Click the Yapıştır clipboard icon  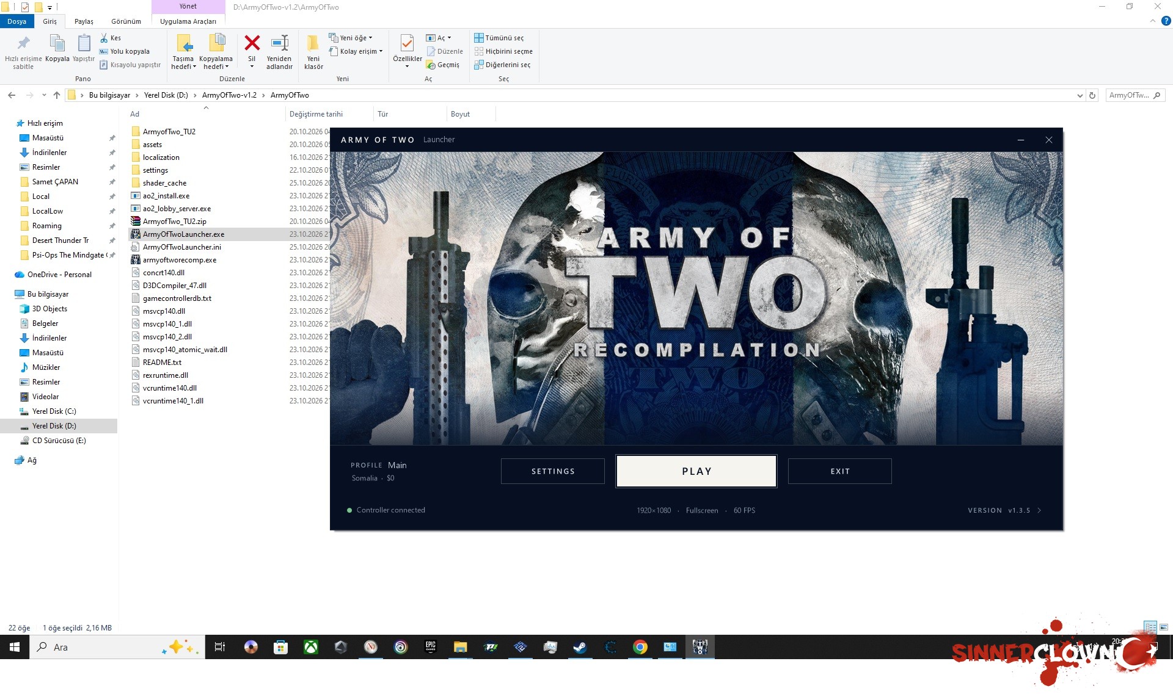(x=84, y=44)
